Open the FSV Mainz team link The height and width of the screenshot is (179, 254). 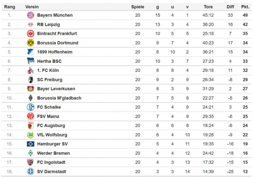click(x=48, y=117)
